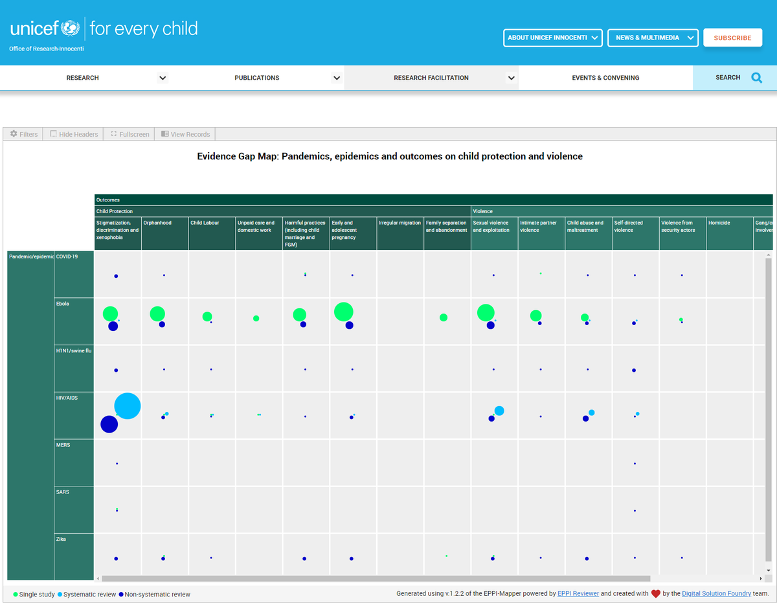Click the Search label in the nav bar
The image size is (777, 614).
pyautogui.click(x=728, y=78)
